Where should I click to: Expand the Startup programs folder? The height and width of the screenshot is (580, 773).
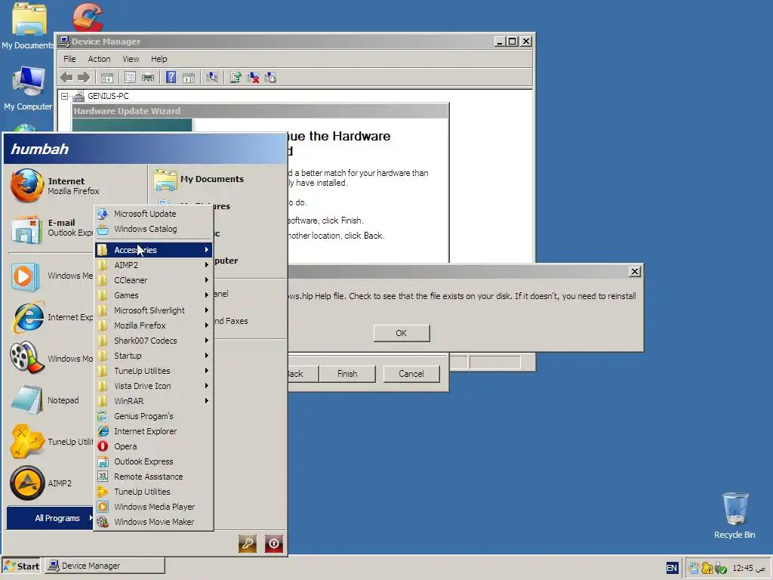pos(154,356)
